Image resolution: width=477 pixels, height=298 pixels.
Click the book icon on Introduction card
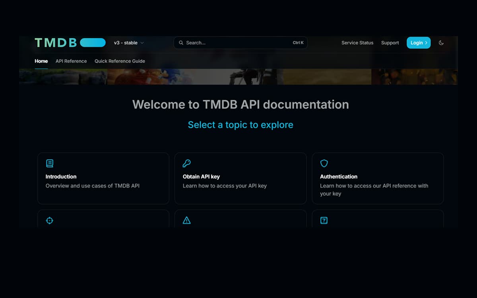click(x=50, y=163)
